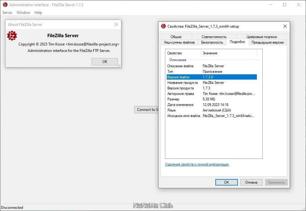This screenshot has width=306, height=211.
Task: Click the Connect to Server button
Action: click(x=146, y=110)
